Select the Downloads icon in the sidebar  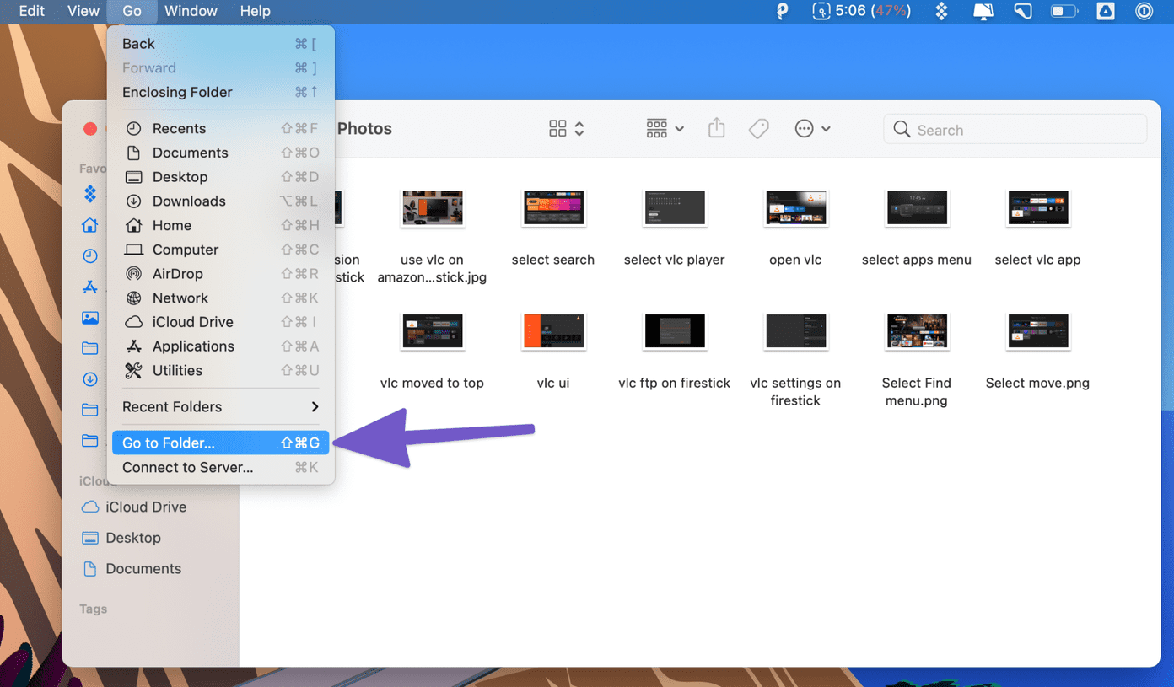90,379
